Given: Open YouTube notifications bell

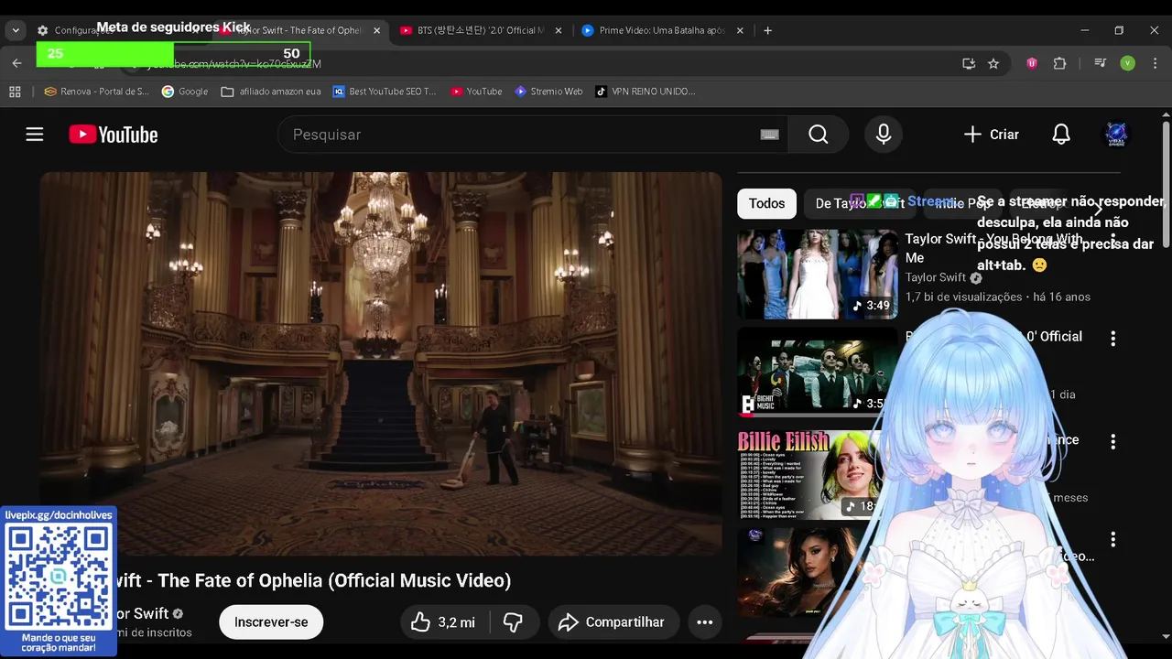Looking at the screenshot, I should (x=1061, y=135).
